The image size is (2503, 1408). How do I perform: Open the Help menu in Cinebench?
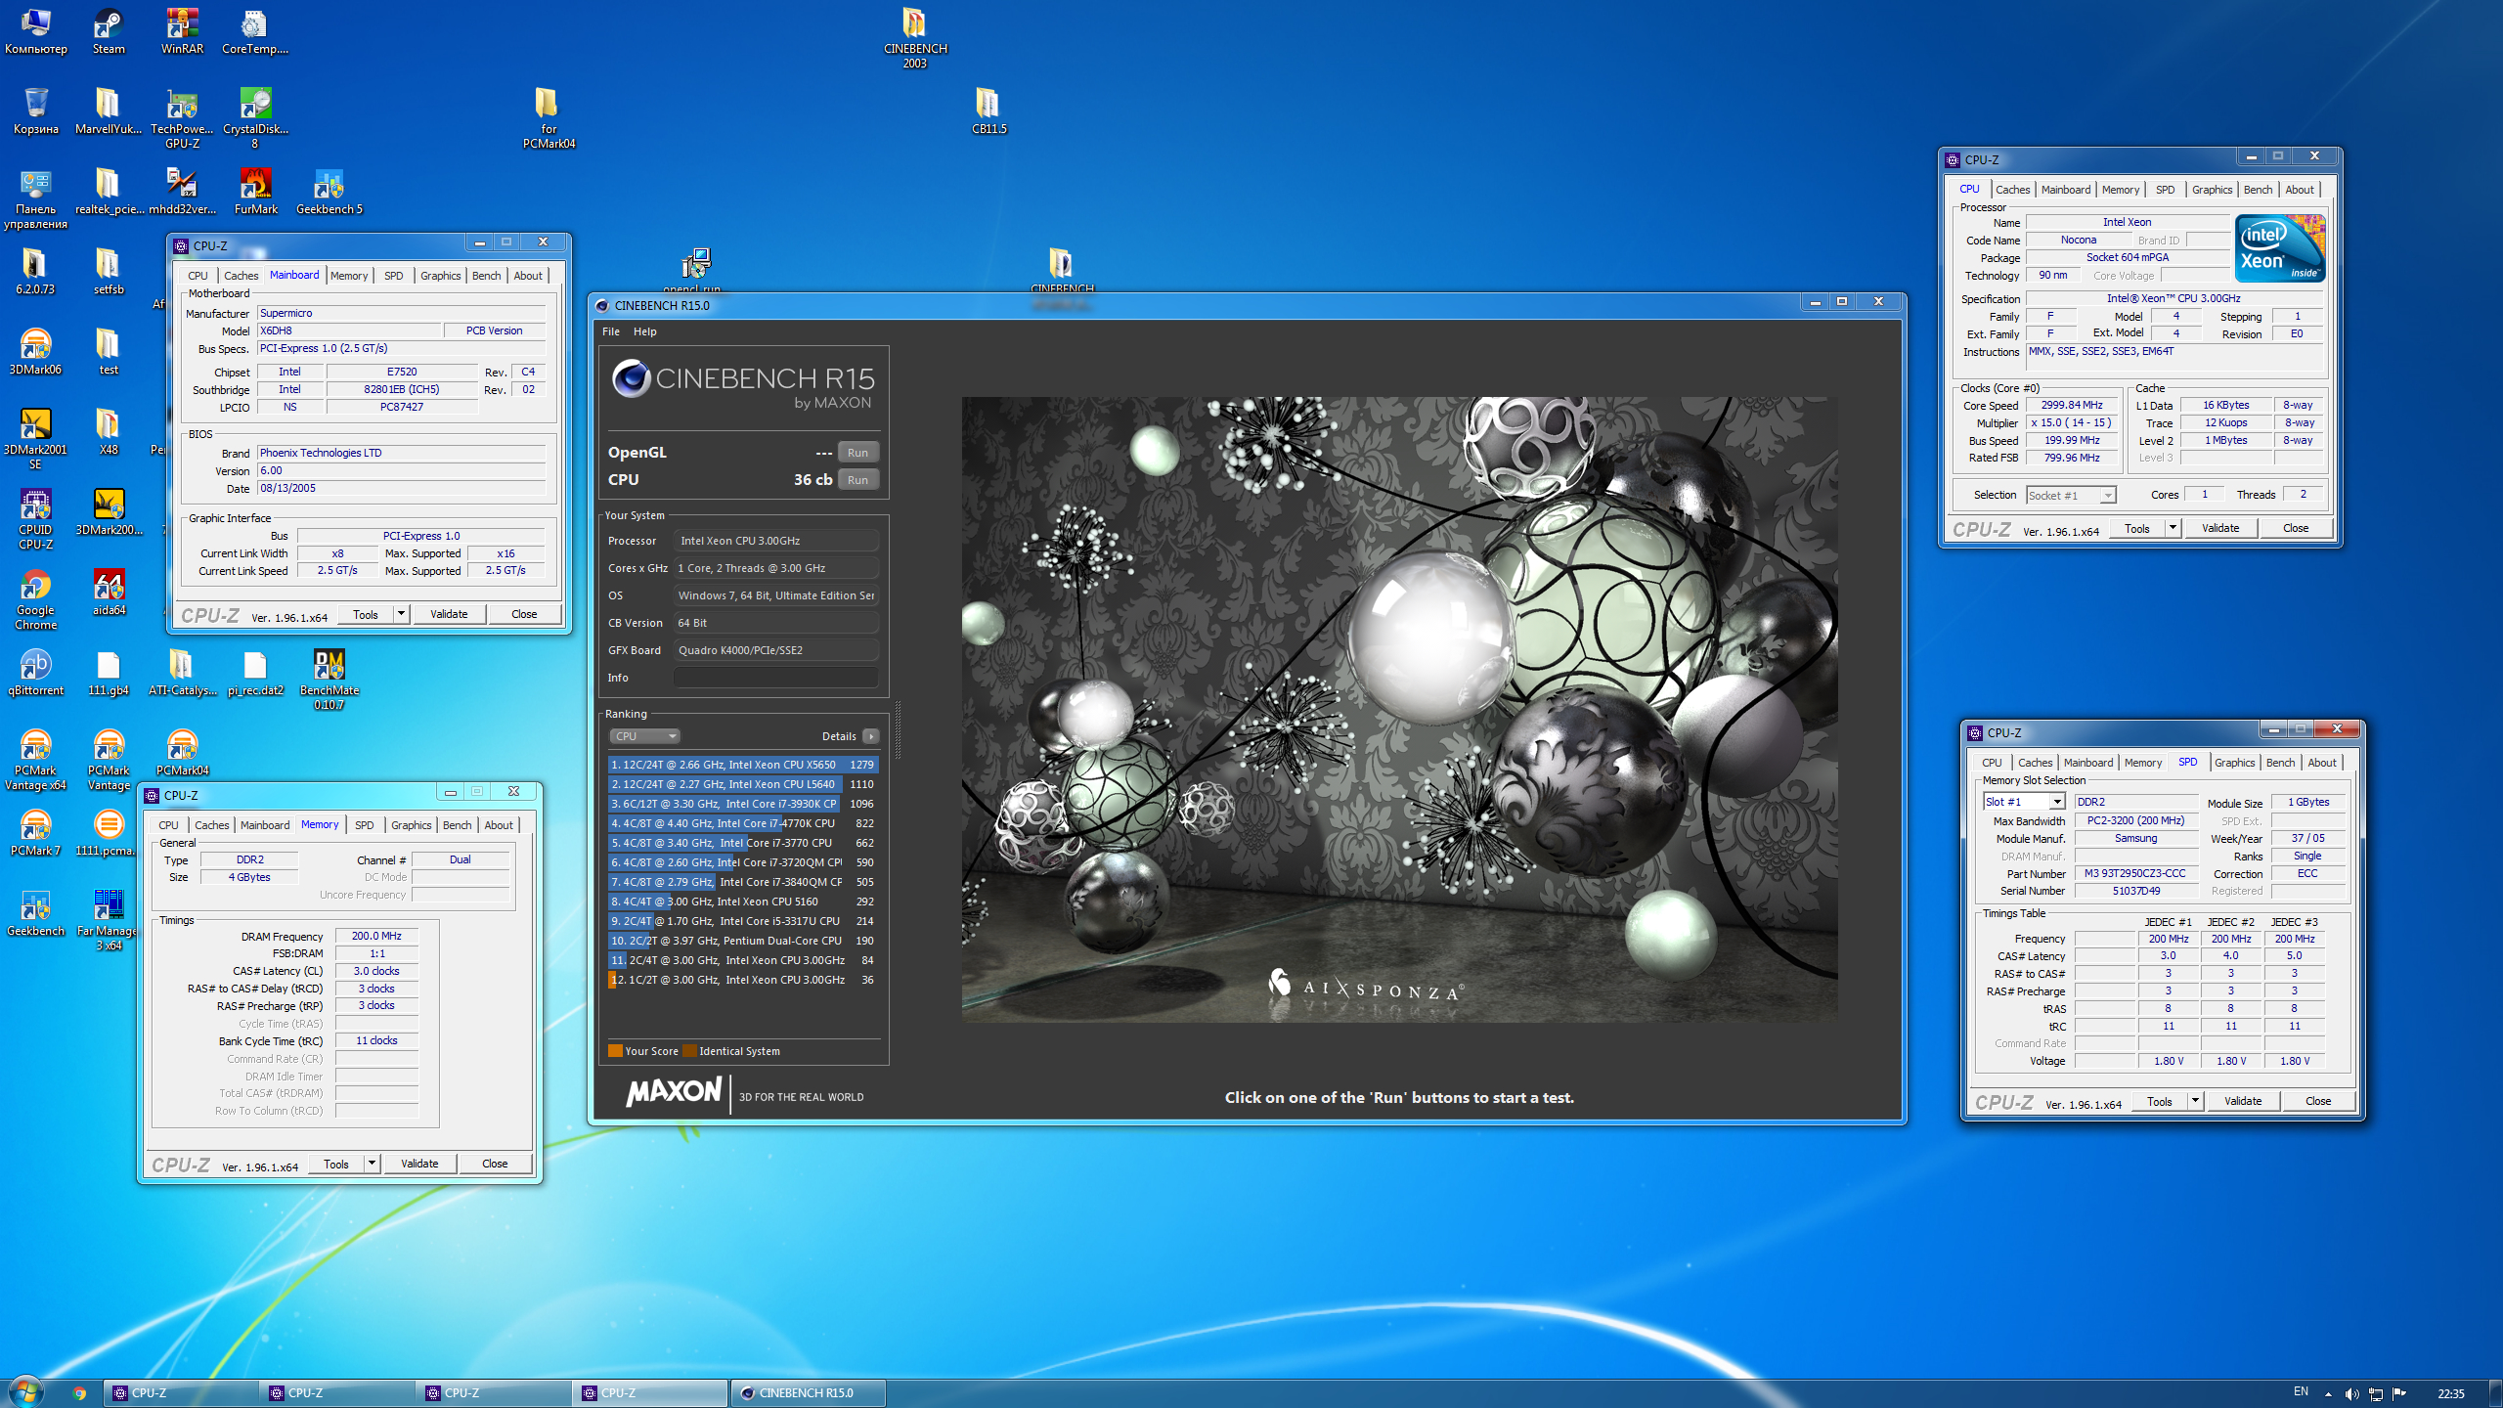[645, 331]
